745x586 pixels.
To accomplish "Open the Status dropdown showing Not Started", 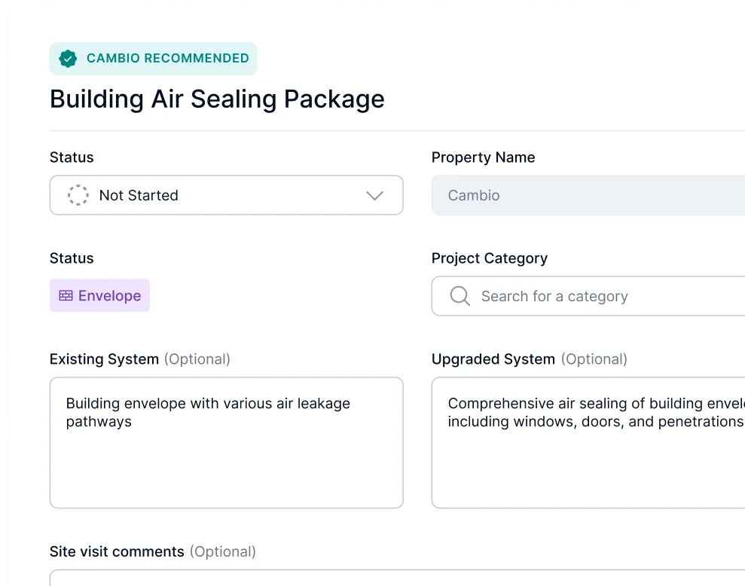I will 226,195.
